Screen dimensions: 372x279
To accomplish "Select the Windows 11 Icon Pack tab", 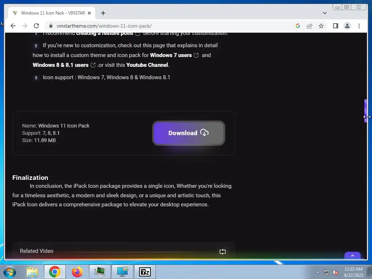I will click(x=51, y=13).
